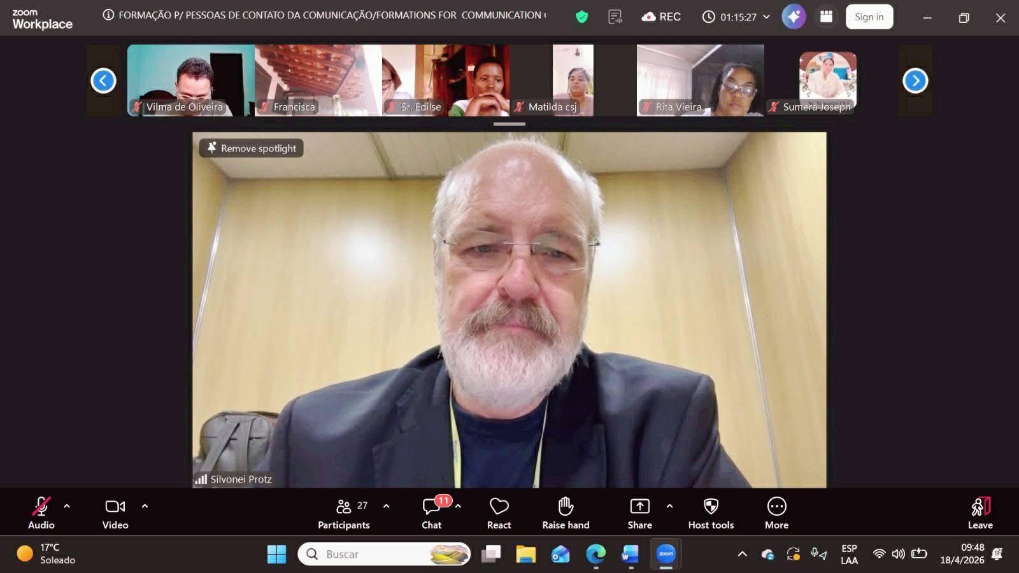Open the React heart icon
The width and height of the screenshot is (1019, 573).
tap(499, 512)
